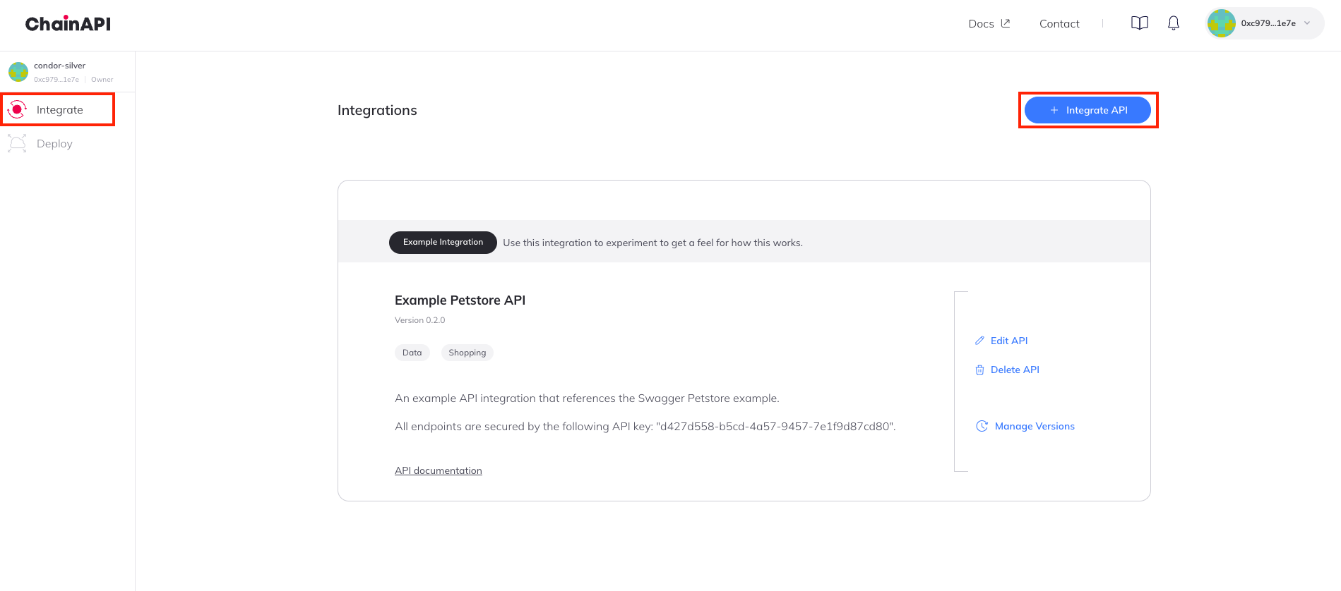Open notifications bell icon

tap(1173, 23)
